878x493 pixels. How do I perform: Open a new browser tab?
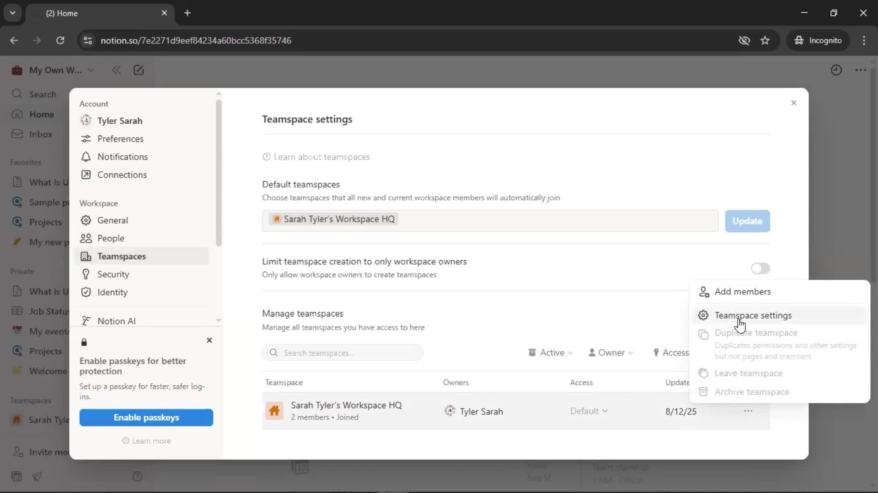[x=187, y=13]
